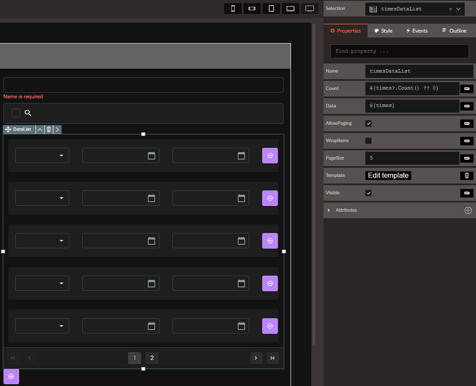This screenshot has height=386, width=476.
Task: Click the search magnifier icon
Action: coord(28,113)
